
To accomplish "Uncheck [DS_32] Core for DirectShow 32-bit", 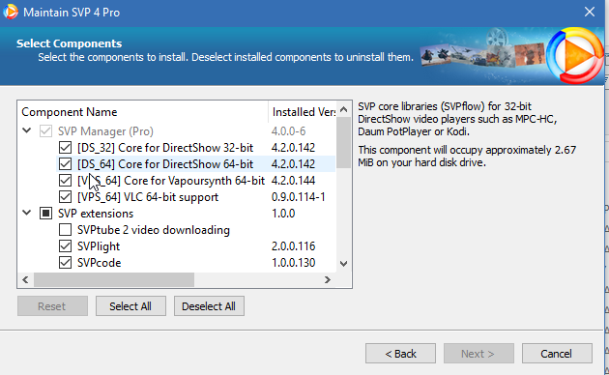I will (65, 148).
